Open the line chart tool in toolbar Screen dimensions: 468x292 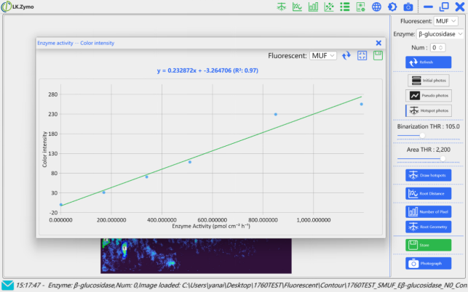(x=297, y=7)
